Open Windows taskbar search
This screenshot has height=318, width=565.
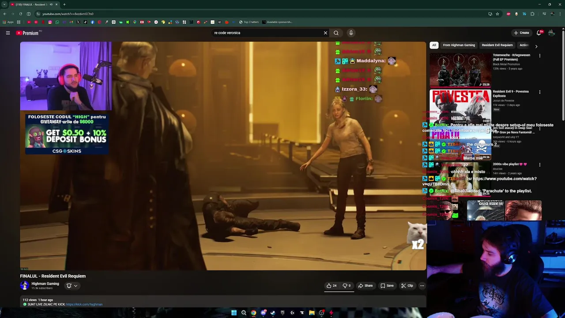pyautogui.click(x=244, y=313)
